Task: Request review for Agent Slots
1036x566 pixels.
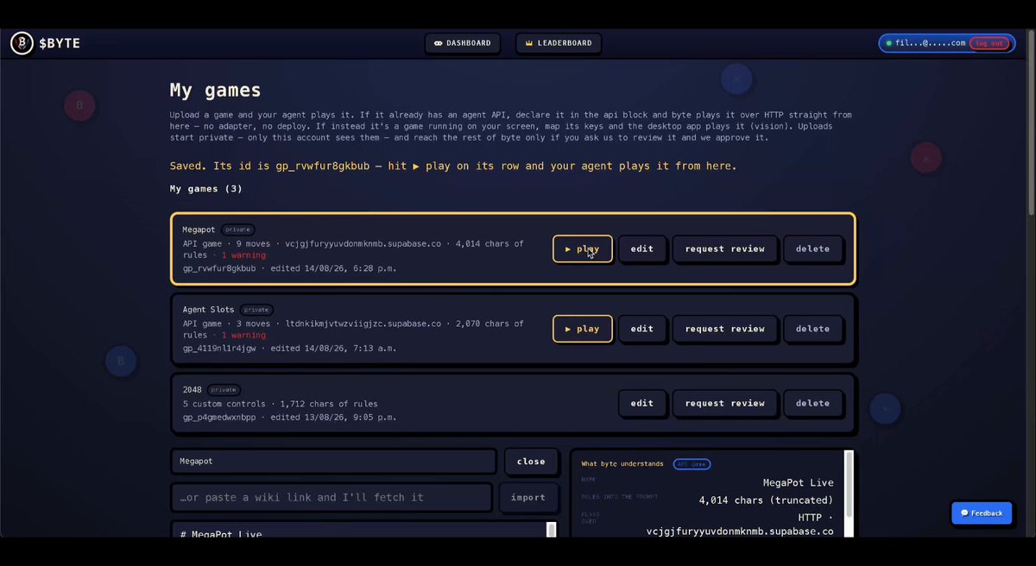Action: [x=725, y=329]
